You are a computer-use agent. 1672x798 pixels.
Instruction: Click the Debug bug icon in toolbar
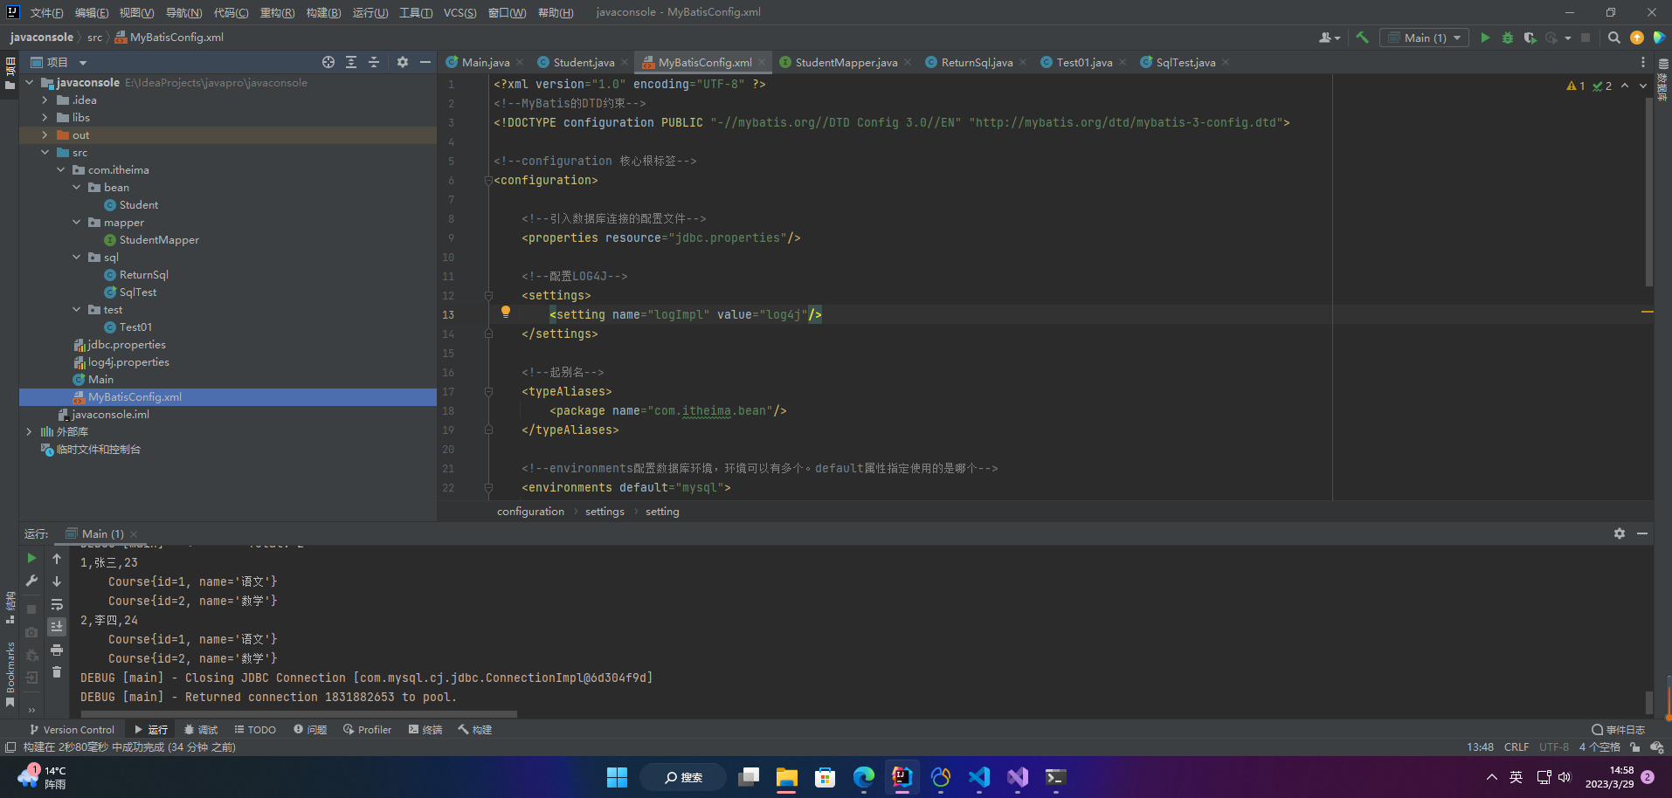pyautogui.click(x=1507, y=38)
